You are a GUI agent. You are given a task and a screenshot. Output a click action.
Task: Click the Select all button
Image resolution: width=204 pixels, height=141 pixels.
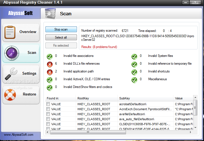pyautogui.click(x=61, y=37)
